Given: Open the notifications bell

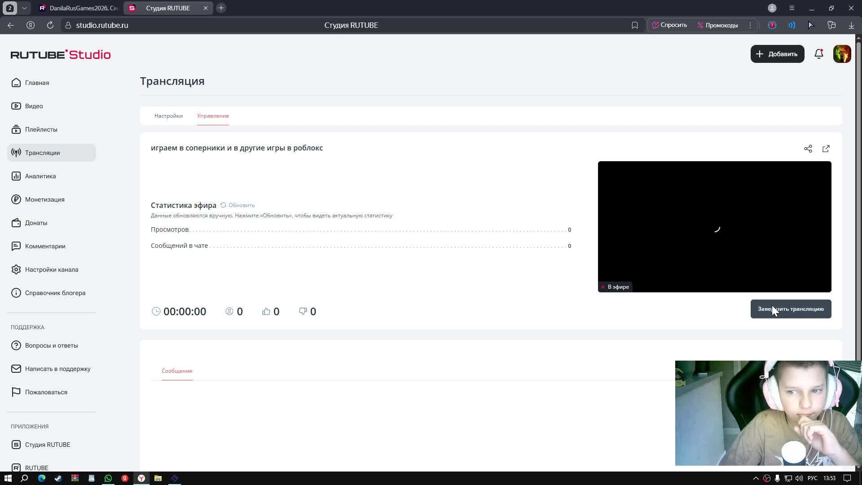Looking at the screenshot, I should click(818, 54).
